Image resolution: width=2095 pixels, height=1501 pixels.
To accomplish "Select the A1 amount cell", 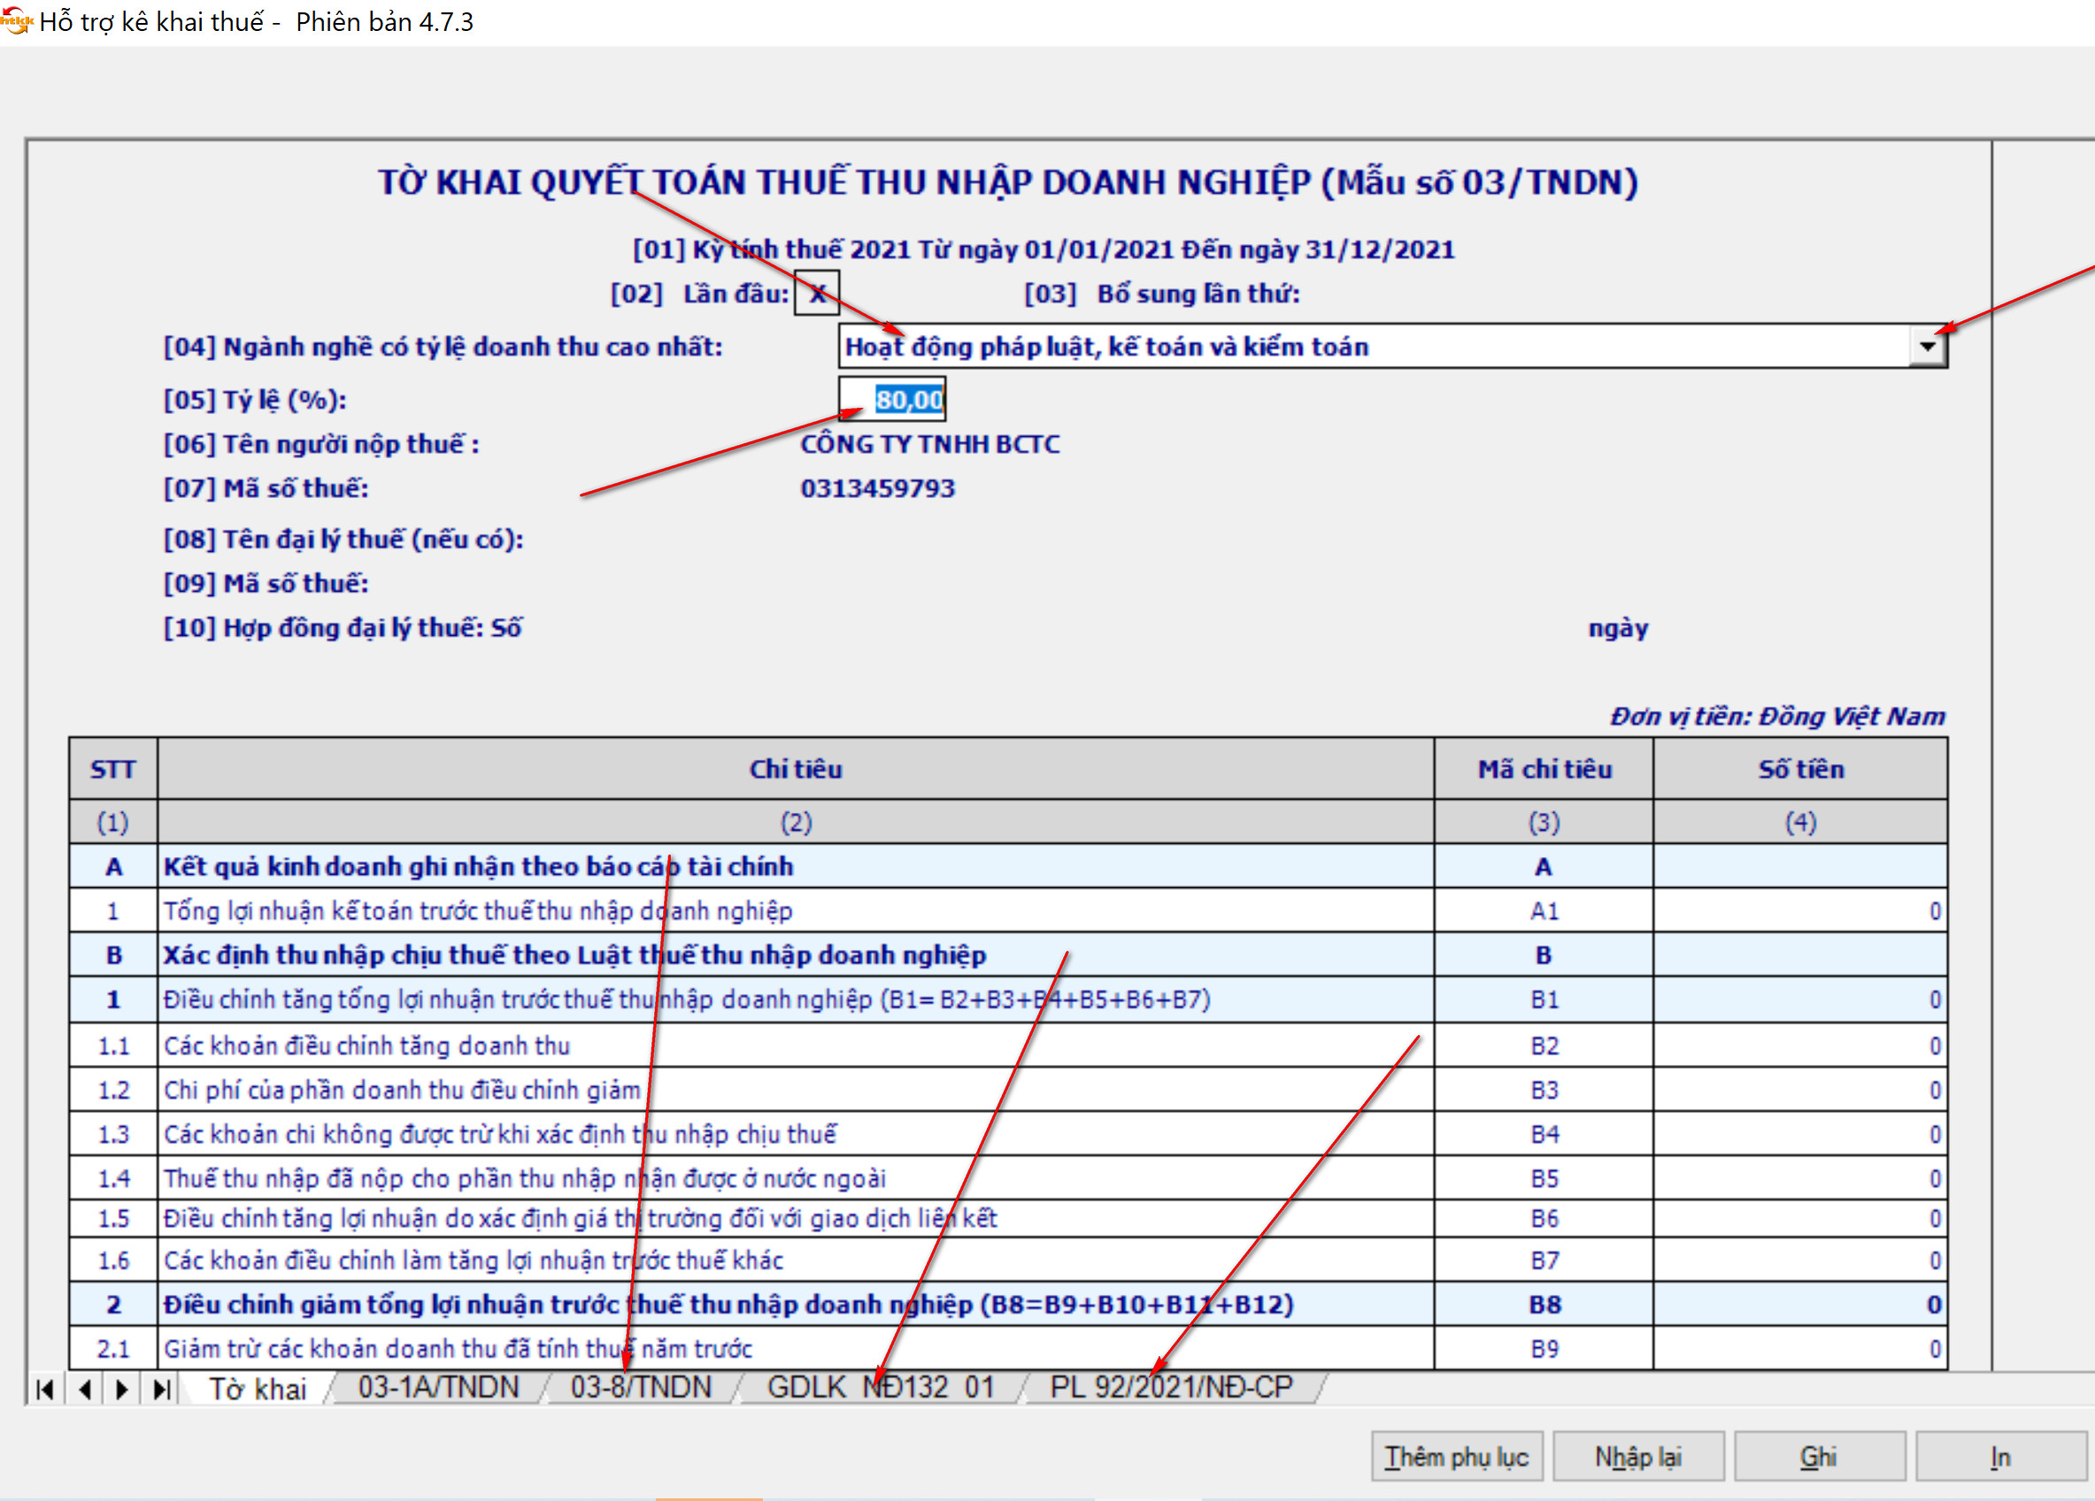I will tap(1799, 911).
